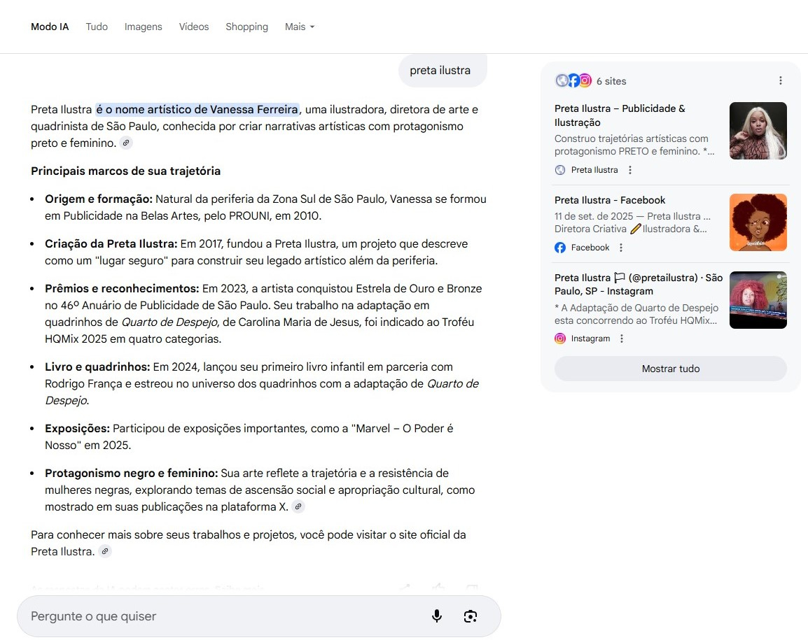Click the Google Lens camera icon
This screenshot has height=640, width=808.
(x=470, y=616)
